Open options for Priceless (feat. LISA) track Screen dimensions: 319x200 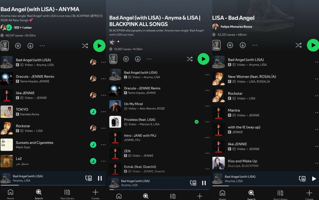(x=207, y=122)
